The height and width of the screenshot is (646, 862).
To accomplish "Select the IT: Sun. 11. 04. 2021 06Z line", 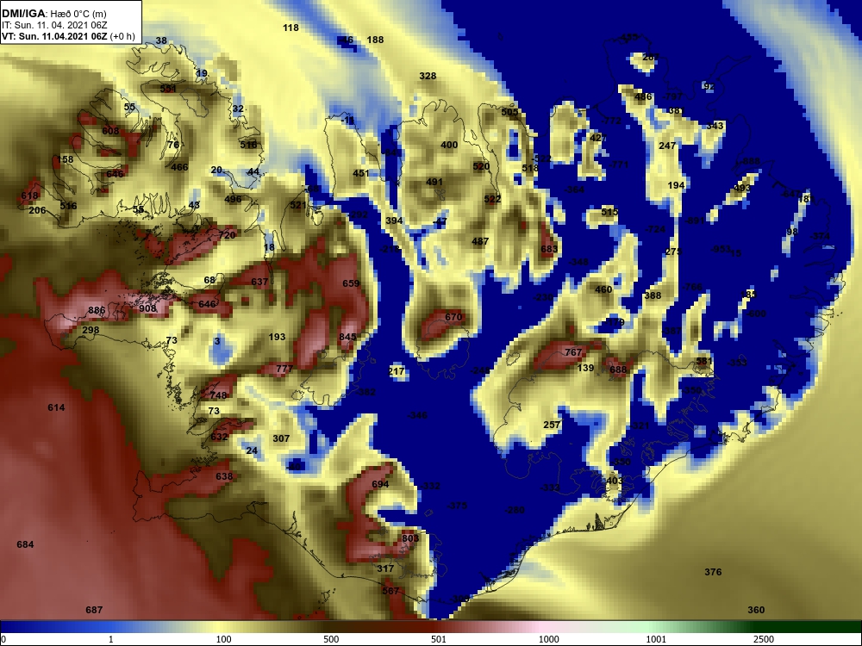I will pyautogui.click(x=46, y=25).
